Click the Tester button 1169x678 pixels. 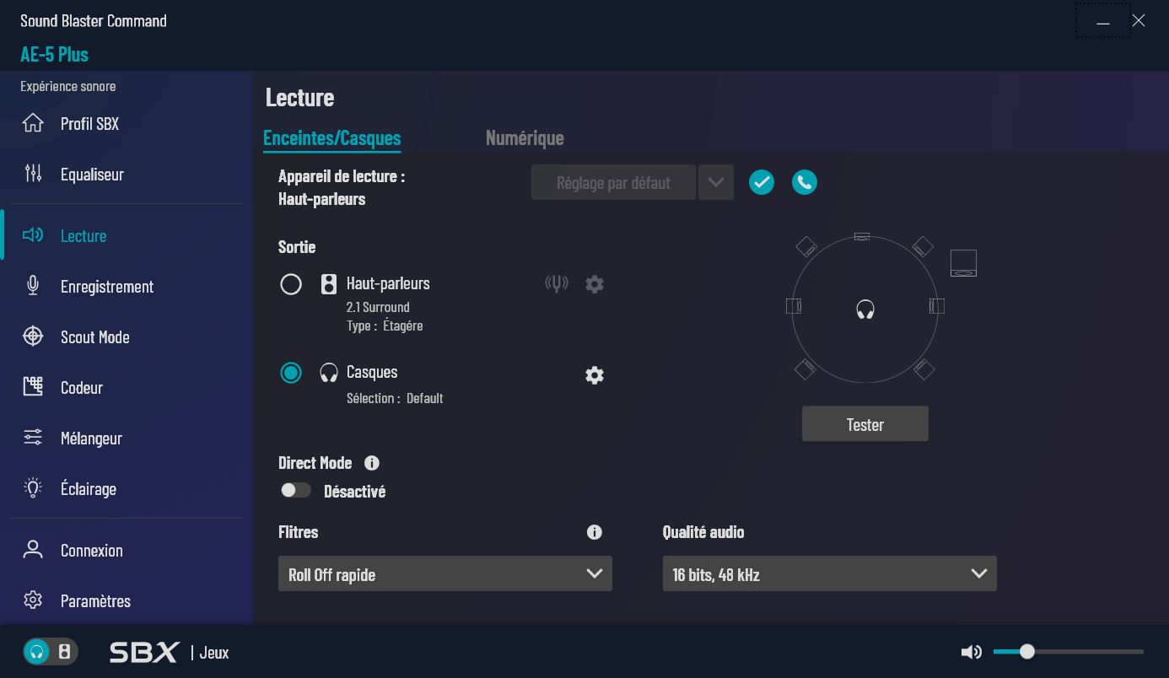point(865,424)
